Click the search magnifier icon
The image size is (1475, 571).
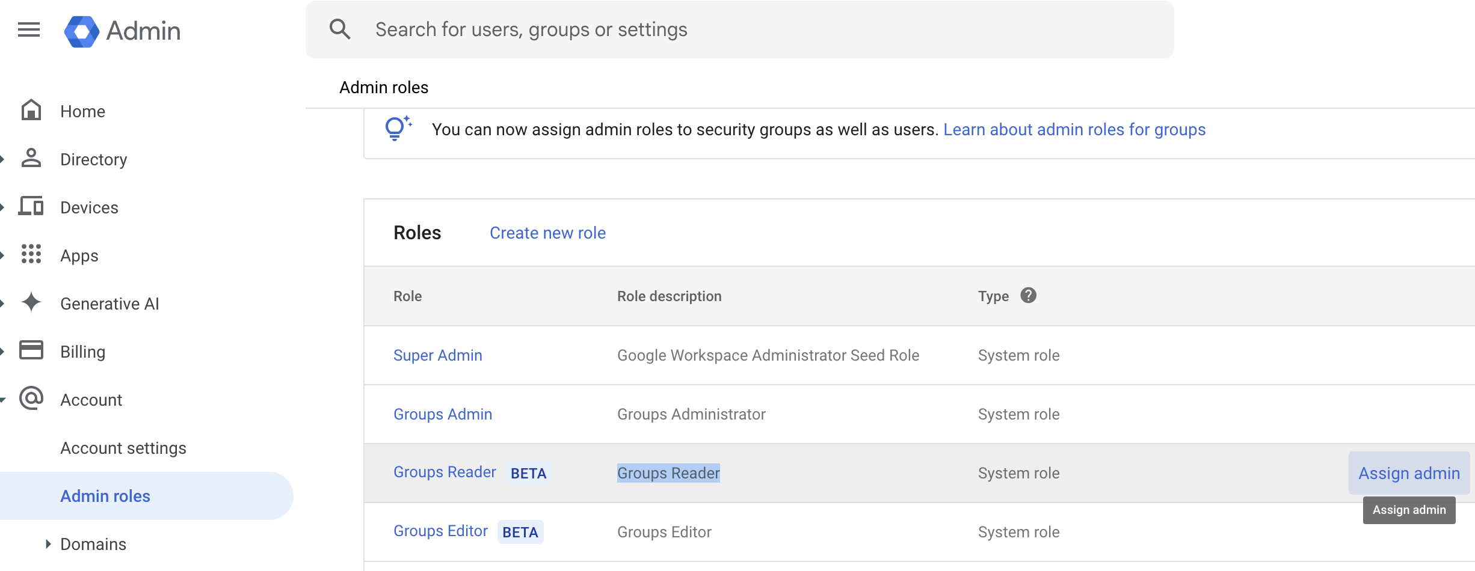click(340, 29)
